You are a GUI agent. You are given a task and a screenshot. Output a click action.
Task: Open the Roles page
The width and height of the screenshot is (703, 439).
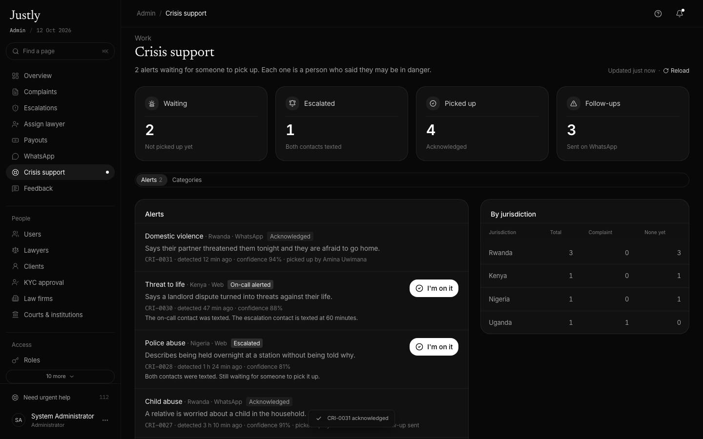click(x=60, y=360)
